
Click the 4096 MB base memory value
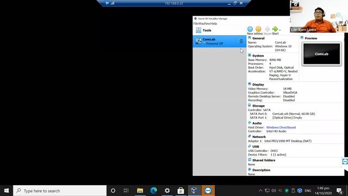pyautogui.click(x=275, y=60)
